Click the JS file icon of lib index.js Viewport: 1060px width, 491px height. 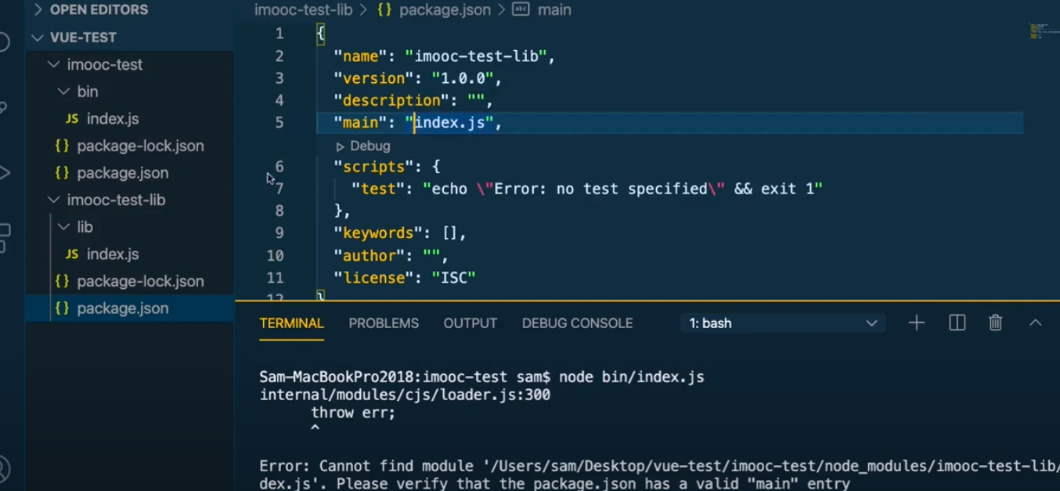click(72, 255)
